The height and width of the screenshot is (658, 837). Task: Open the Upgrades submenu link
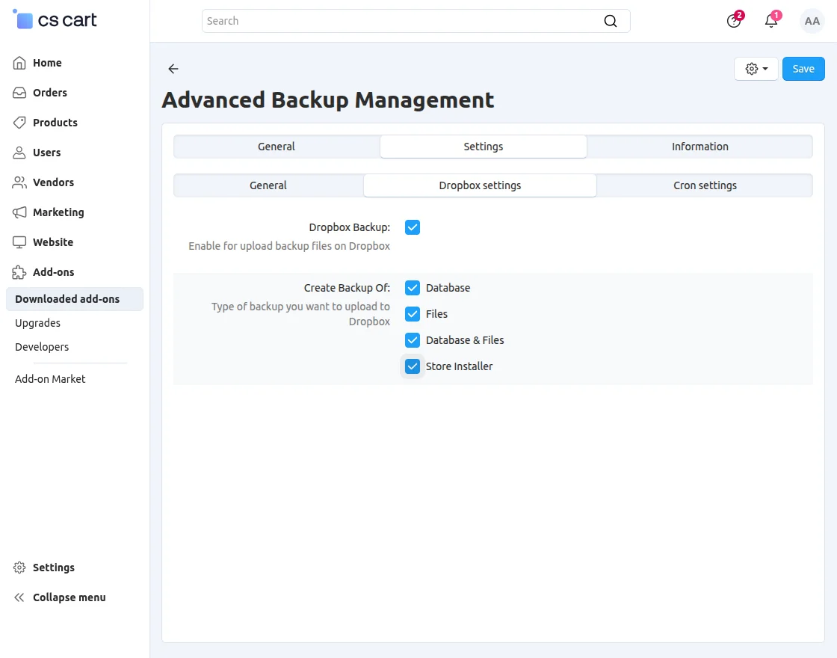pyautogui.click(x=37, y=323)
